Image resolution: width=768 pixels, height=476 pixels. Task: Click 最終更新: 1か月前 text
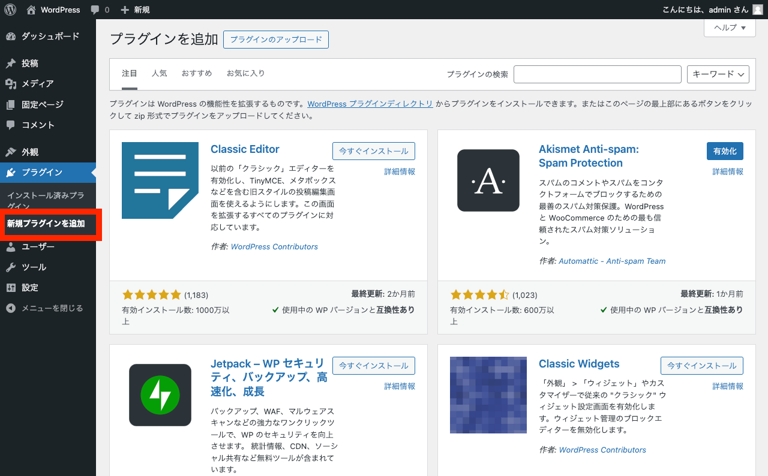click(712, 294)
